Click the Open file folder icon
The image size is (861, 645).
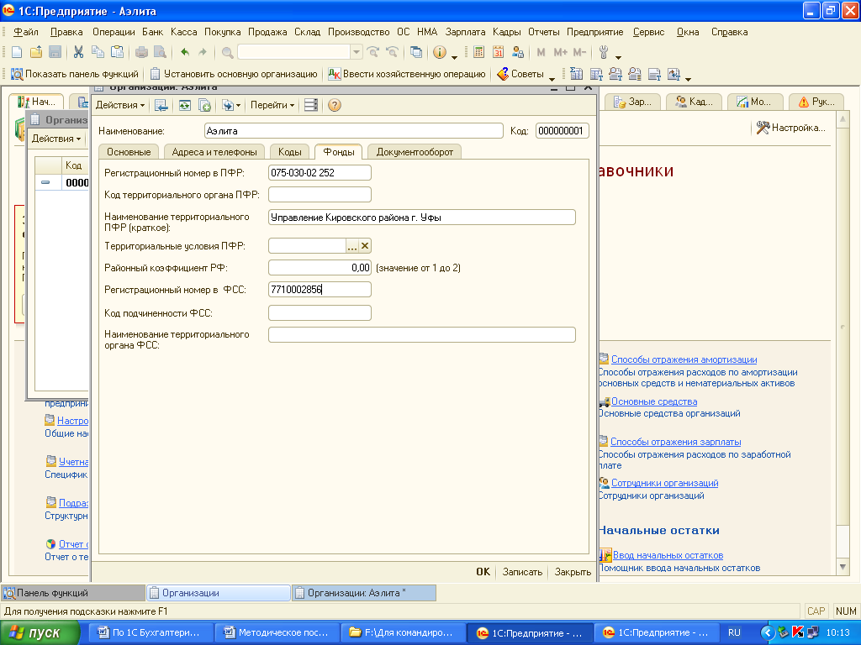[36, 52]
